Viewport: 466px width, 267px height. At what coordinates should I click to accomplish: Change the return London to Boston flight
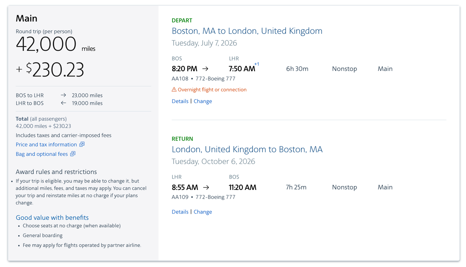203,212
